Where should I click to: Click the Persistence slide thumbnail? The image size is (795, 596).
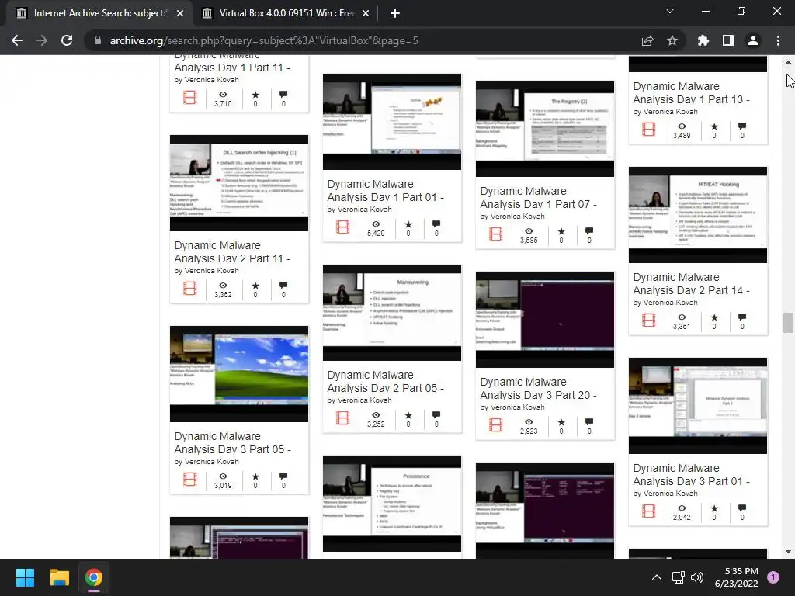click(392, 504)
